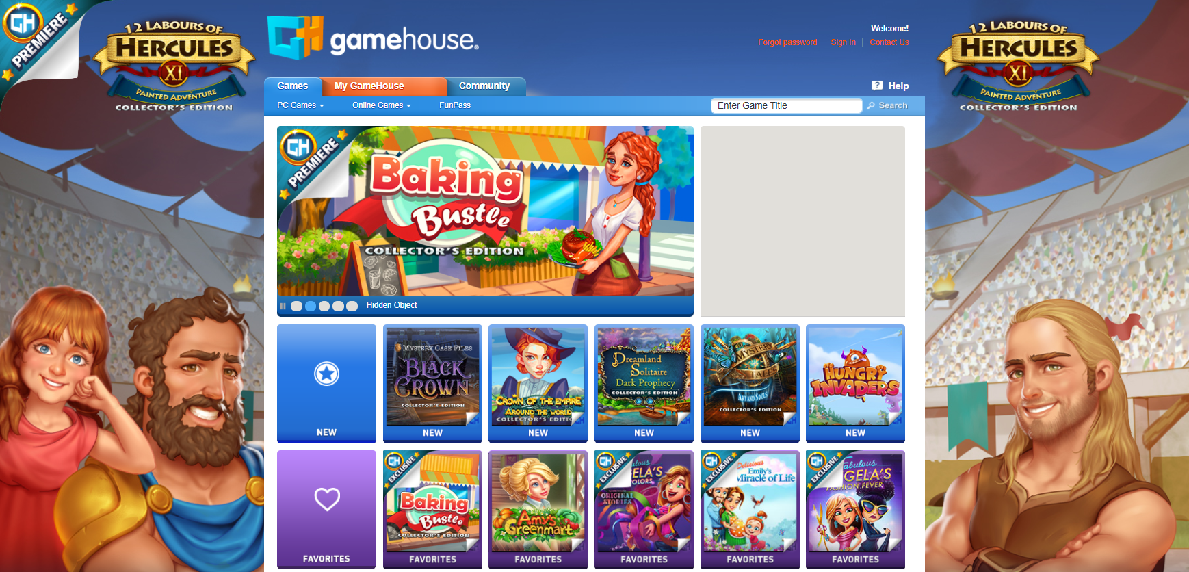Select the third carousel dot
Viewport: 1189px width, 572px height.
coord(324,306)
